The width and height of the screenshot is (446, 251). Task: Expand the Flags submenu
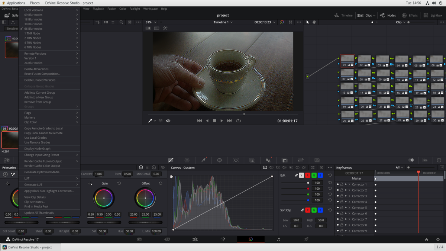(49, 113)
